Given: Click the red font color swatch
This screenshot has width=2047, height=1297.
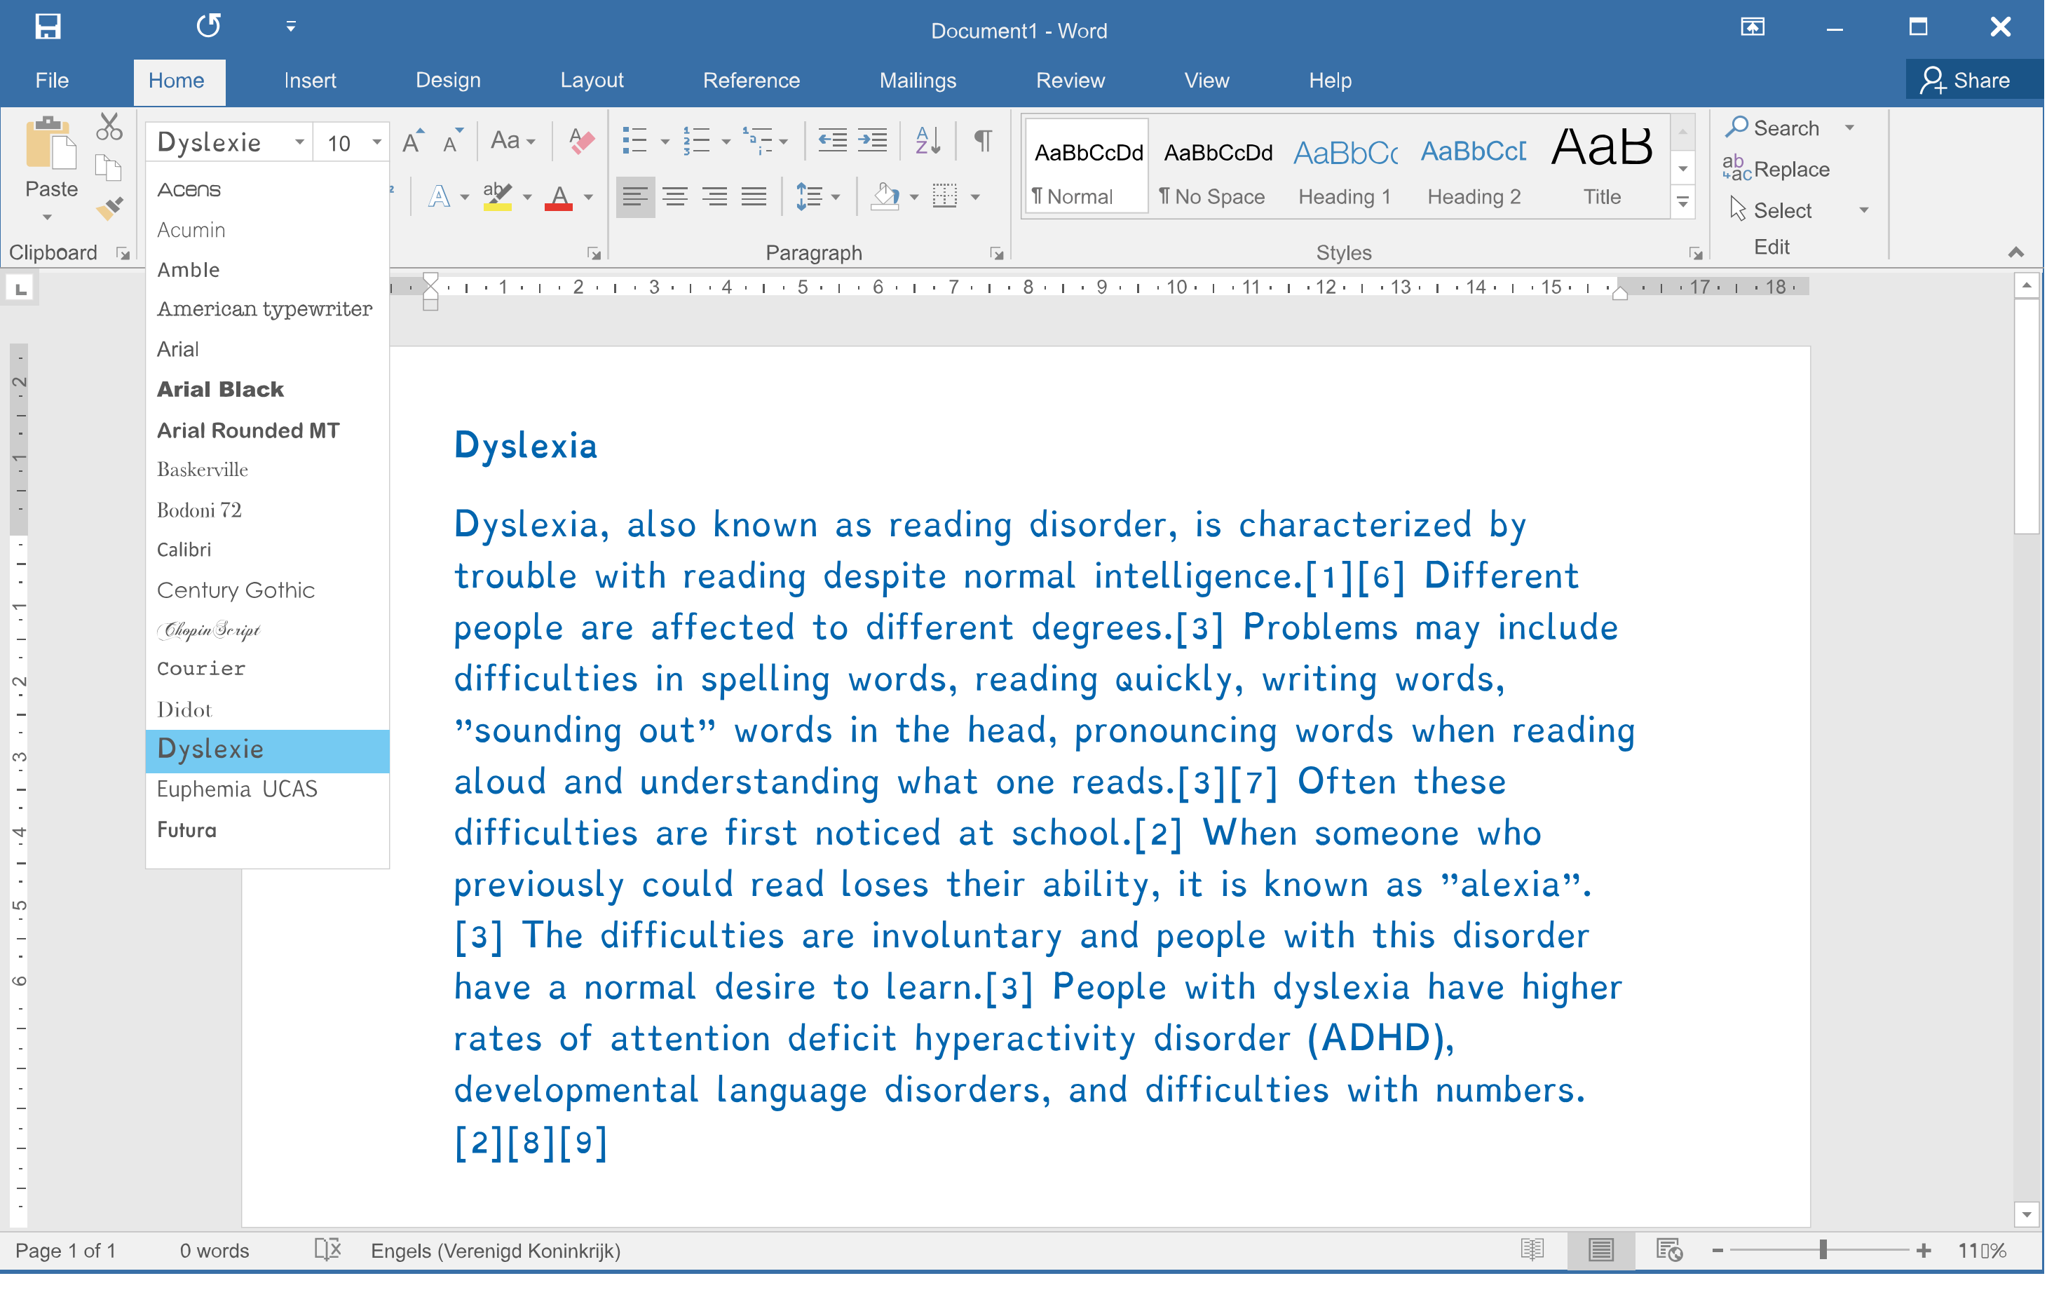Looking at the screenshot, I should point(557,199).
